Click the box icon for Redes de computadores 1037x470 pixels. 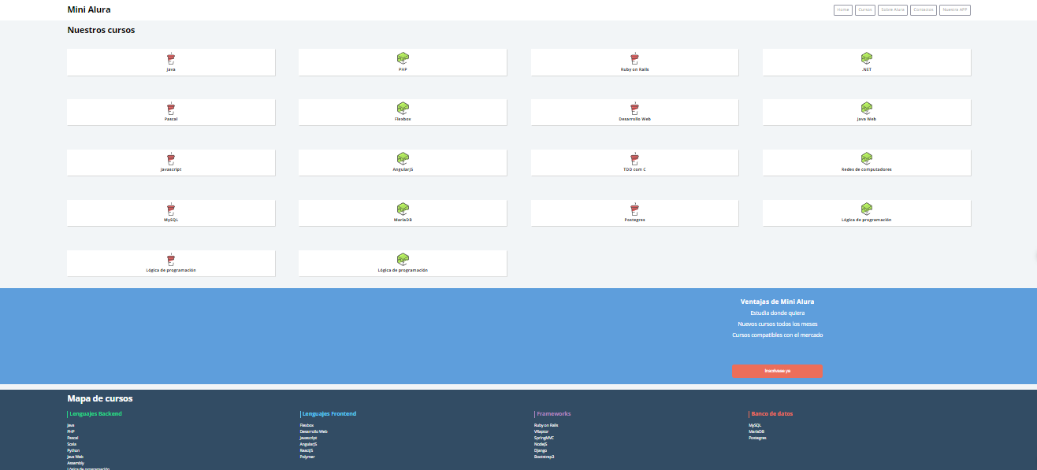click(867, 159)
